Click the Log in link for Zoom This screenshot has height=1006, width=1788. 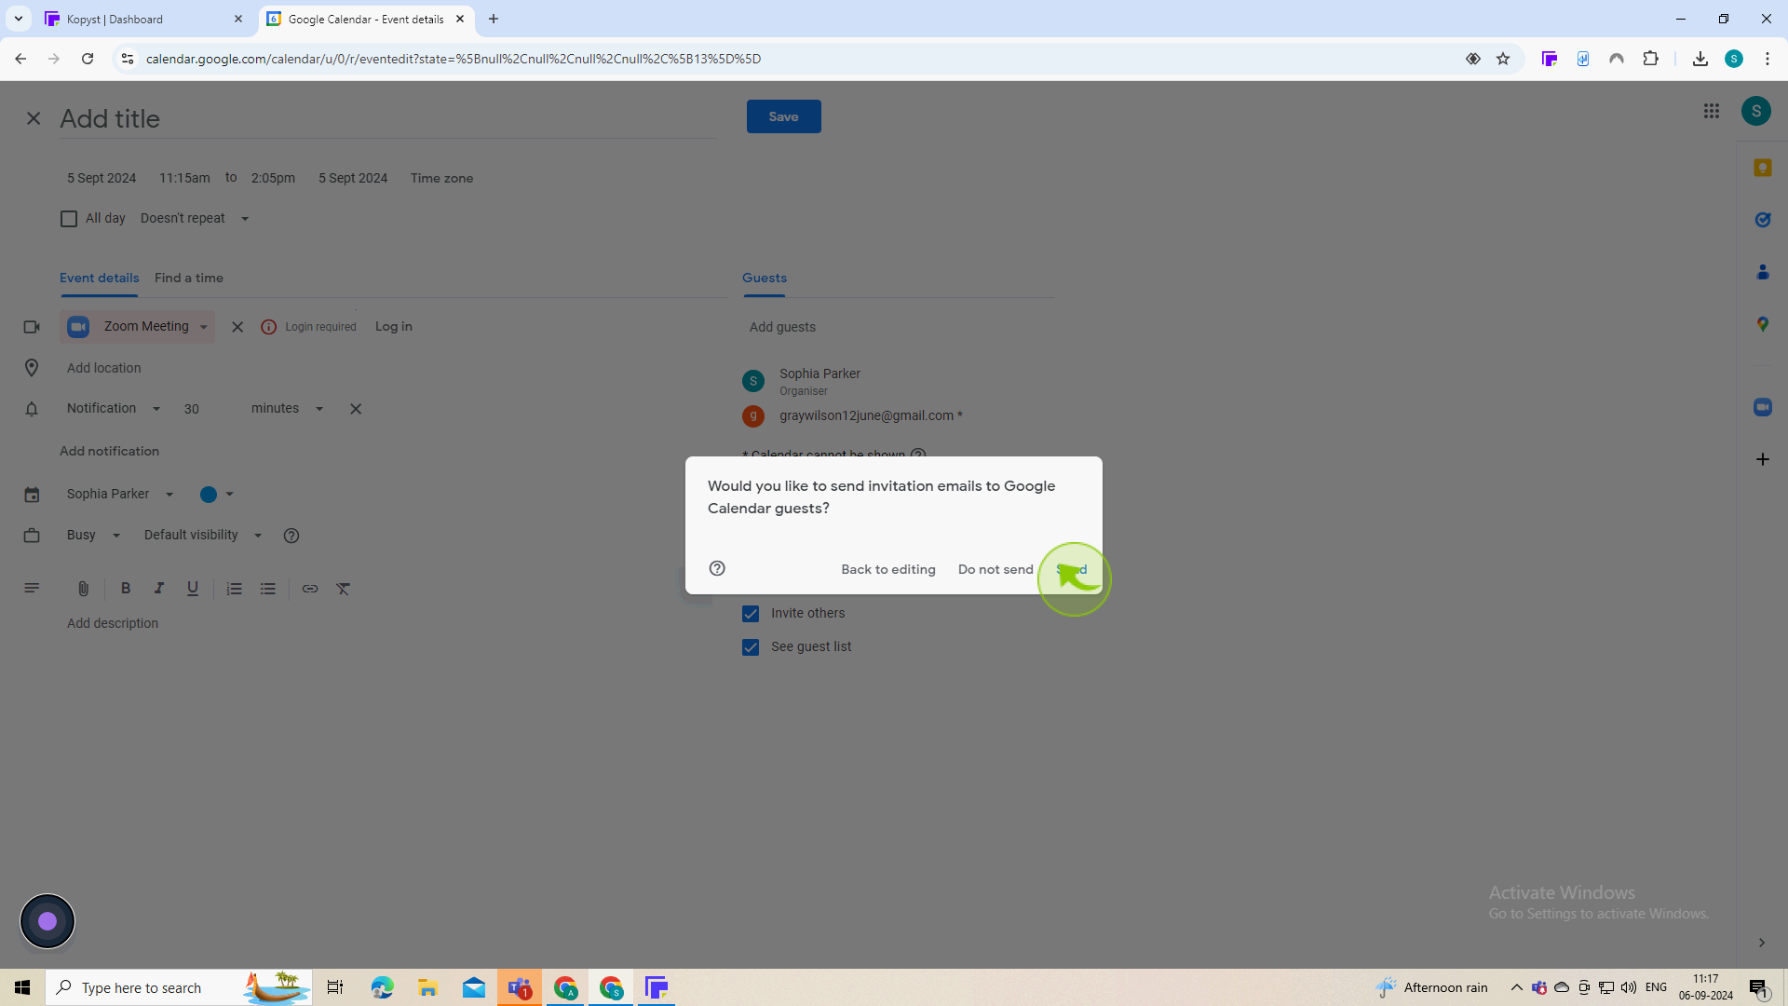(x=393, y=327)
